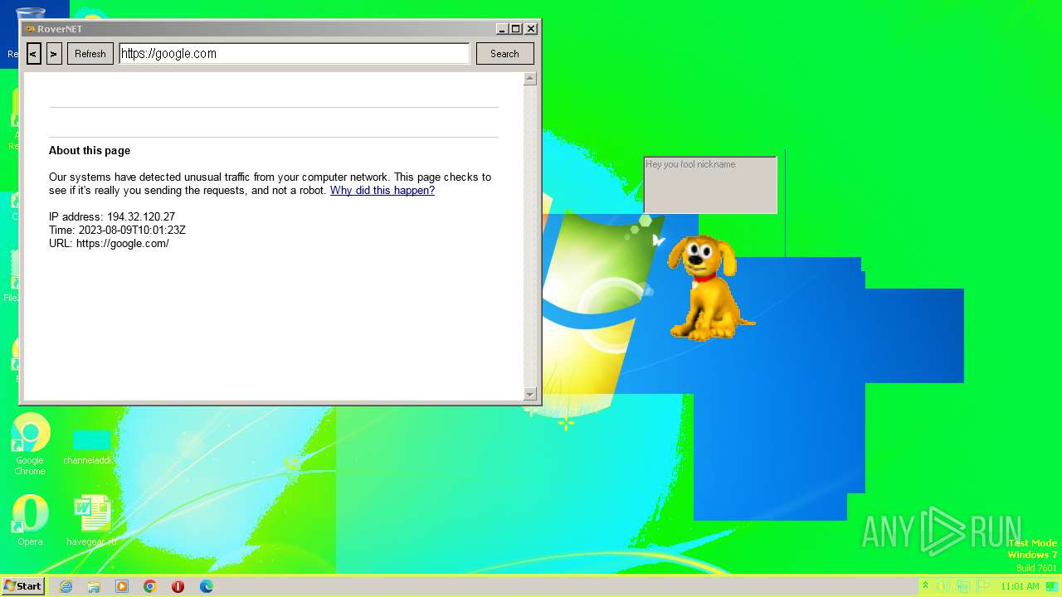The height and width of the screenshot is (597, 1062).
Task: Click the 'Hey you fool nickname' text box
Action: pyautogui.click(x=710, y=185)
